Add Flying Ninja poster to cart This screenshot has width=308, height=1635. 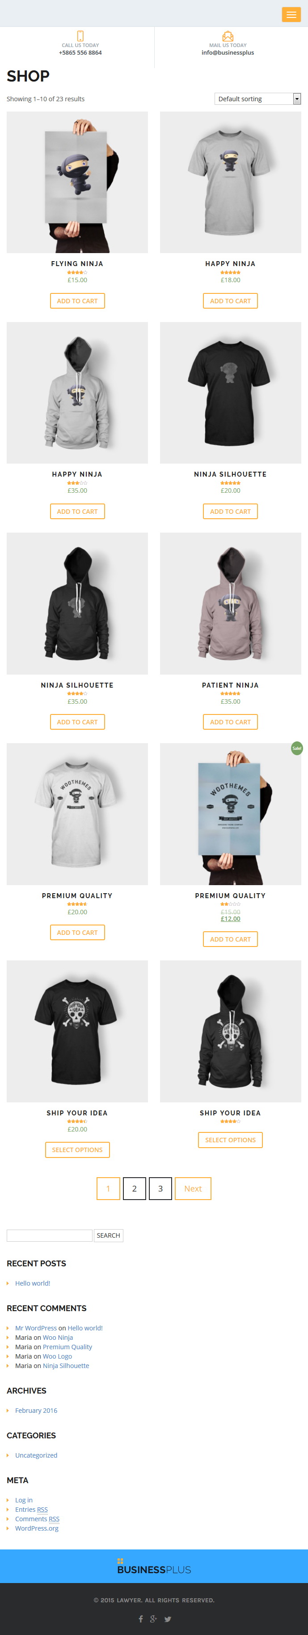(x=77, y=301)
